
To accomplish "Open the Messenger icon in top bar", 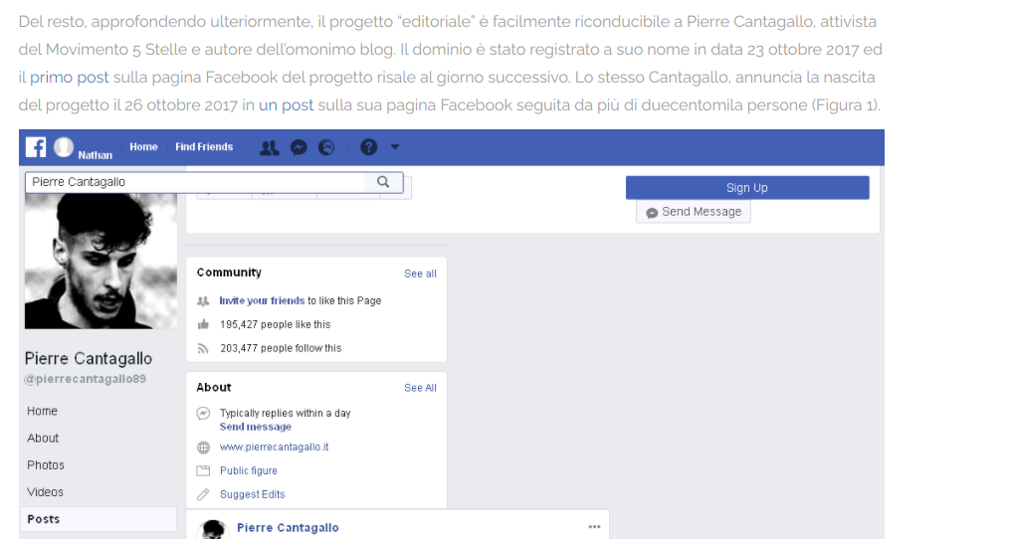I will pyautogui.click(x=298, y=147).
